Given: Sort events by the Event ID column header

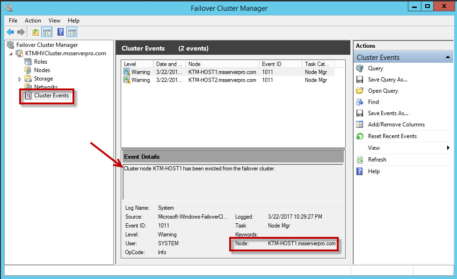Looking at the screenshot, I should (280, 64).
